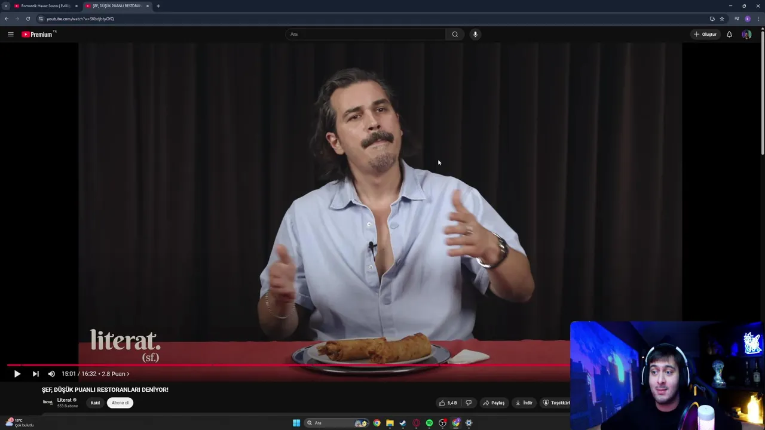Open YouTube notifications bell
765x430 pixels.
[x=729, y=34]
